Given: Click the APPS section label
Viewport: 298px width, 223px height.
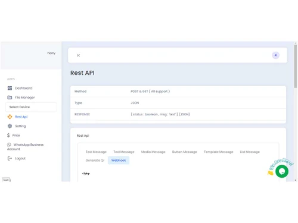Looking at the screenshot, I should click(x=11, y=79).
